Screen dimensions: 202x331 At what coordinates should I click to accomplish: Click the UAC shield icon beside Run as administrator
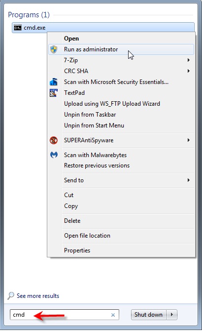pyautogui.click(x=54, y=49)
